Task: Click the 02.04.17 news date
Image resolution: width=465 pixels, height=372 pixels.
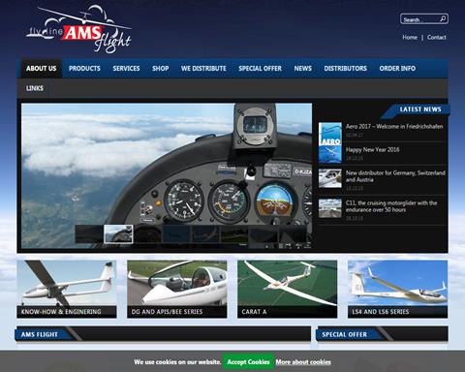Action: (x=355, y=135)
